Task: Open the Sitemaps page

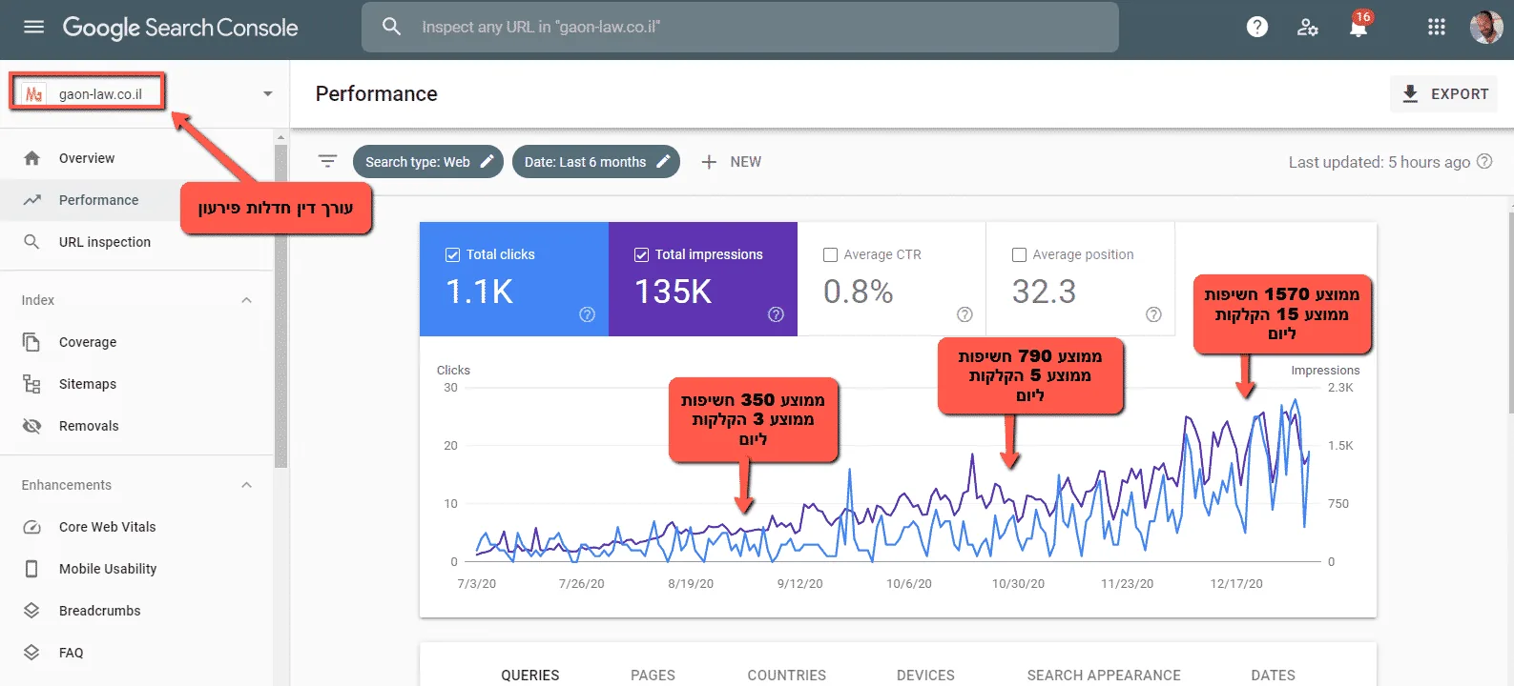Action: pos(88,384)
